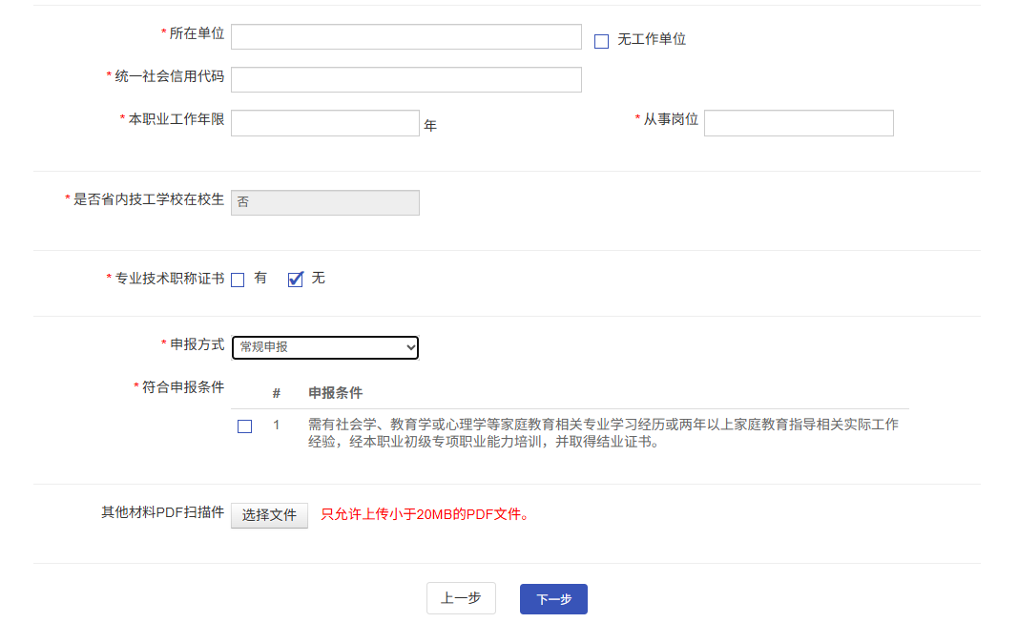1018x623 pixels.
Task: Click the greyed-out 否 field for 技工学校在校生
Action: pos(324,202)
